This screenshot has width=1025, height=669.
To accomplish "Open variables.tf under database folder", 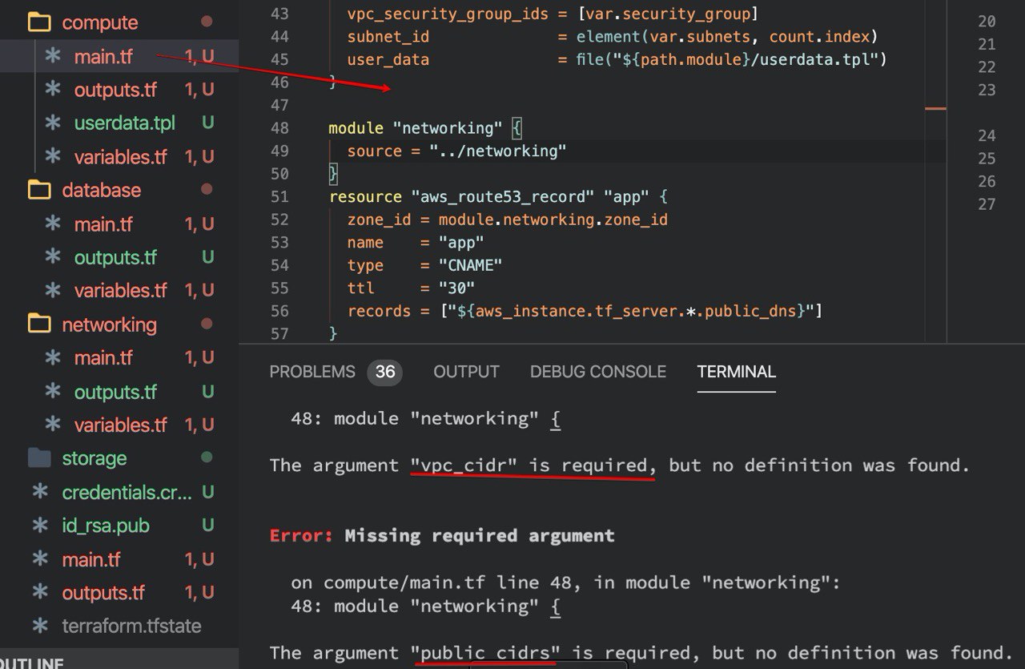I will pyautogui.click(x=120, y=290).
